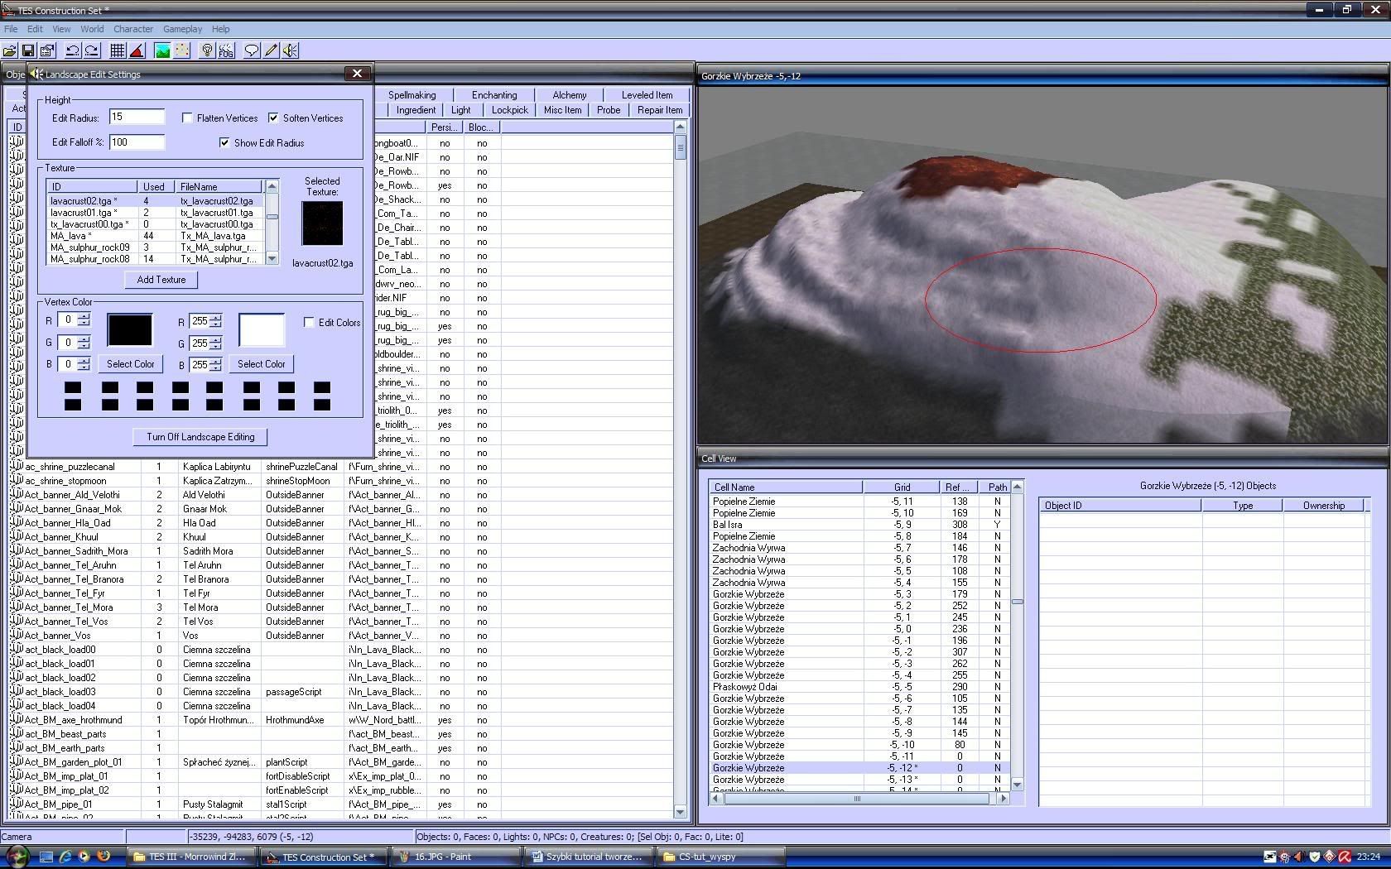
Task: Switch to the Enchanting tab
Action: point(494,95)
